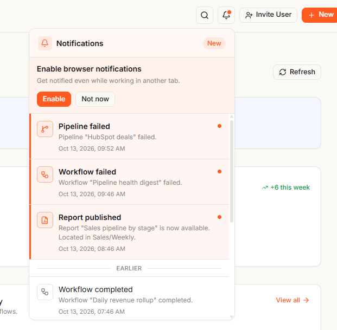
Task: Open the search magnifier button
Action: [205, 15]
